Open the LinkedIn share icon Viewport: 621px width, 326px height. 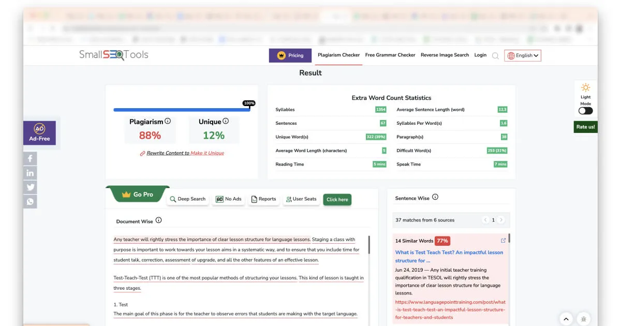[30, 173]
